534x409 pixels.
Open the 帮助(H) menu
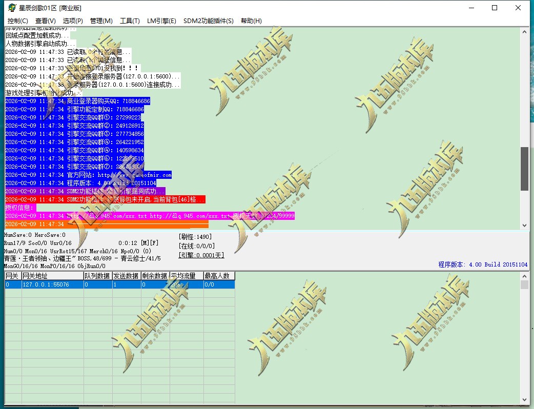[x=251, y=21]
